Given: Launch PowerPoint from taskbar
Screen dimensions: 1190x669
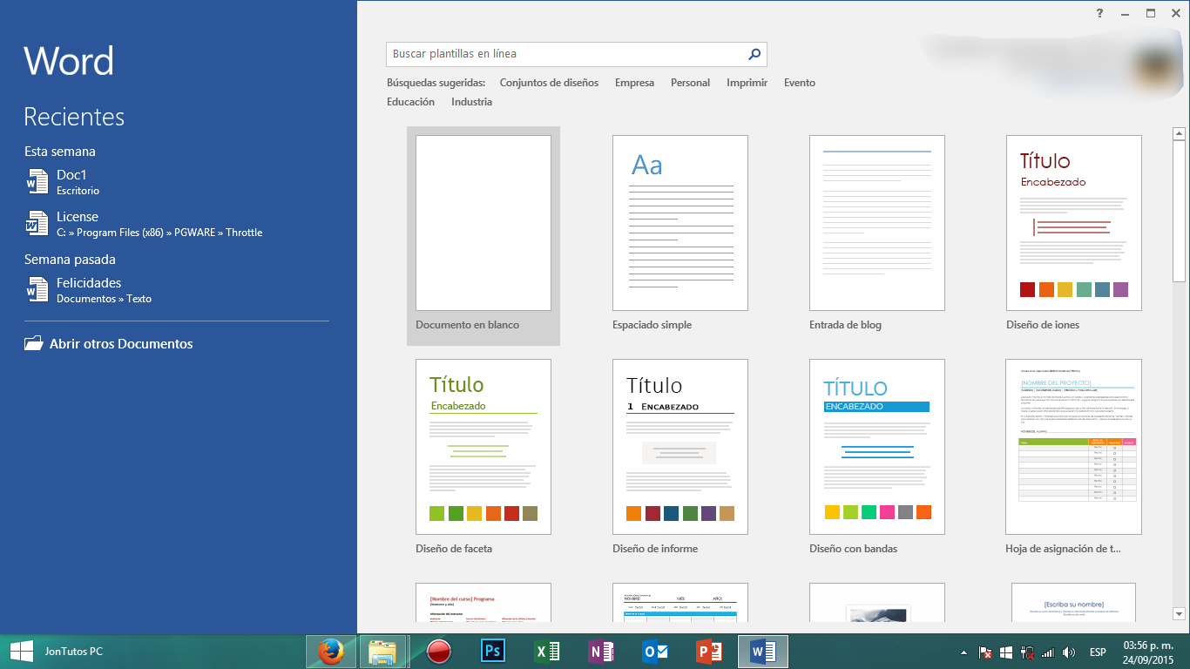Looking at the screenshot, I should click(x=710, y=651).
